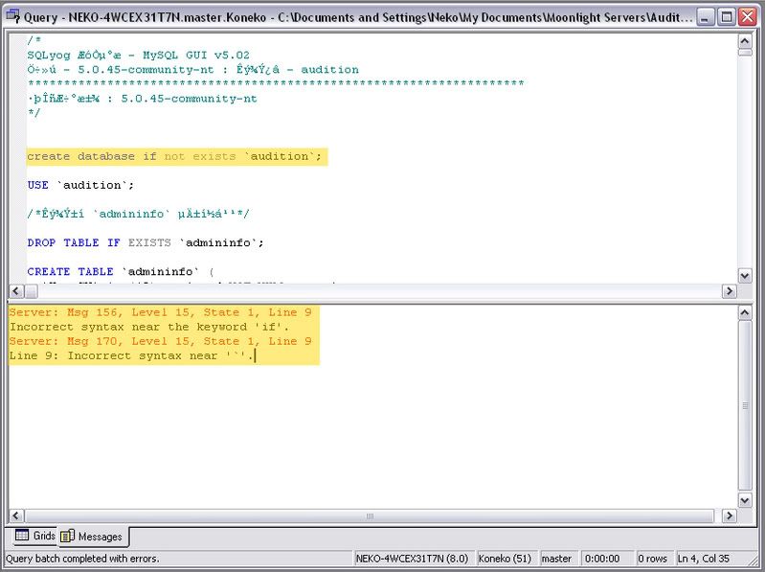
Task: Click the Query window icon in title bar
Action: point(13,16)
